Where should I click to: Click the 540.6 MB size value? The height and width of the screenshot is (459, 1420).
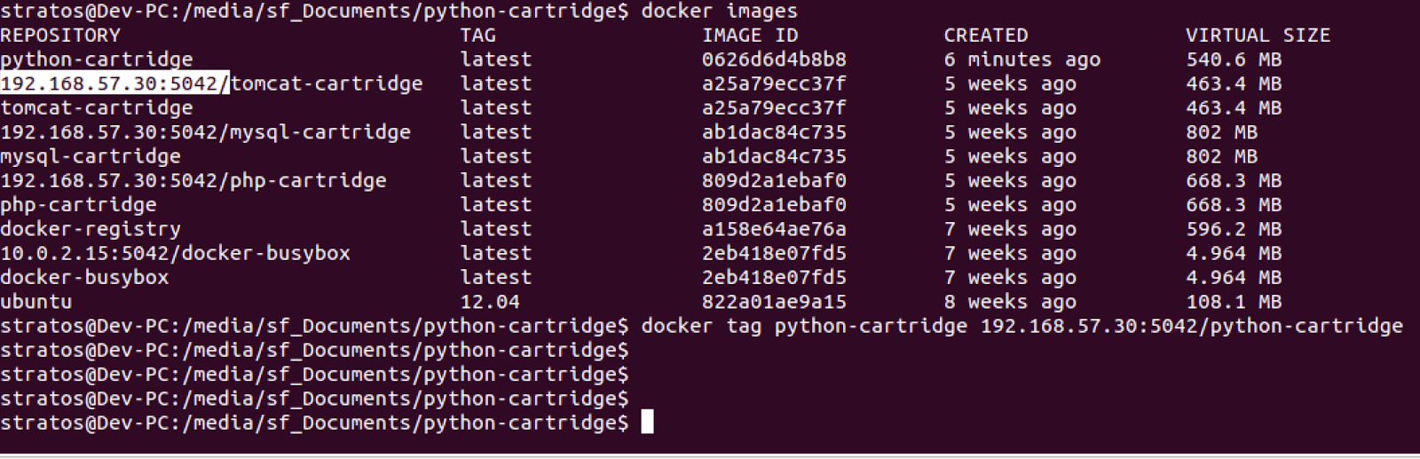(x=1234, y=59)
